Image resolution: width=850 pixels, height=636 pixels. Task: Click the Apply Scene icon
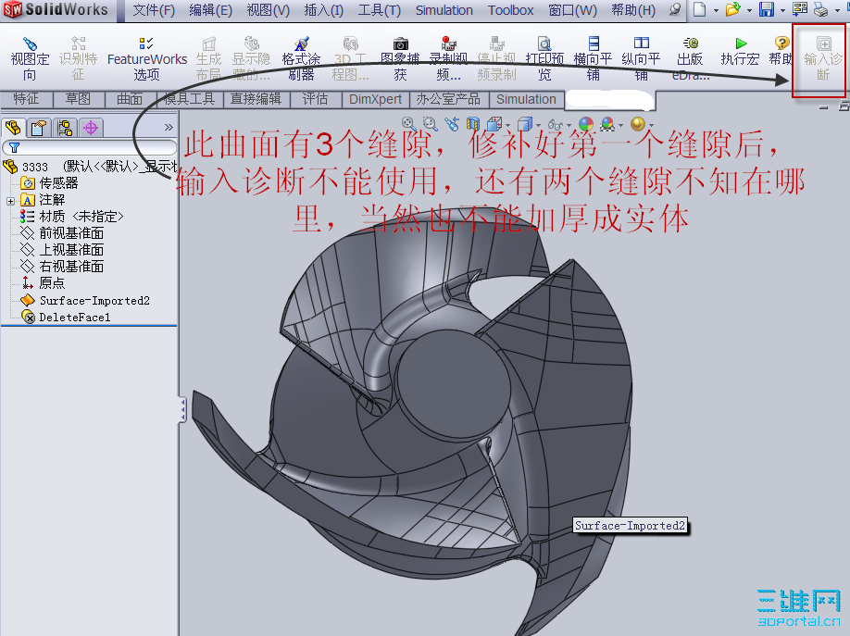click(x=607, y=124)
